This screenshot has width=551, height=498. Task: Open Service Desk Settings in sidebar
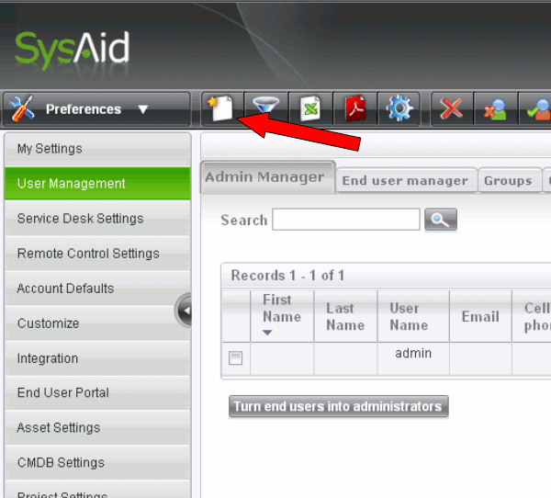[x=81, y=219]
